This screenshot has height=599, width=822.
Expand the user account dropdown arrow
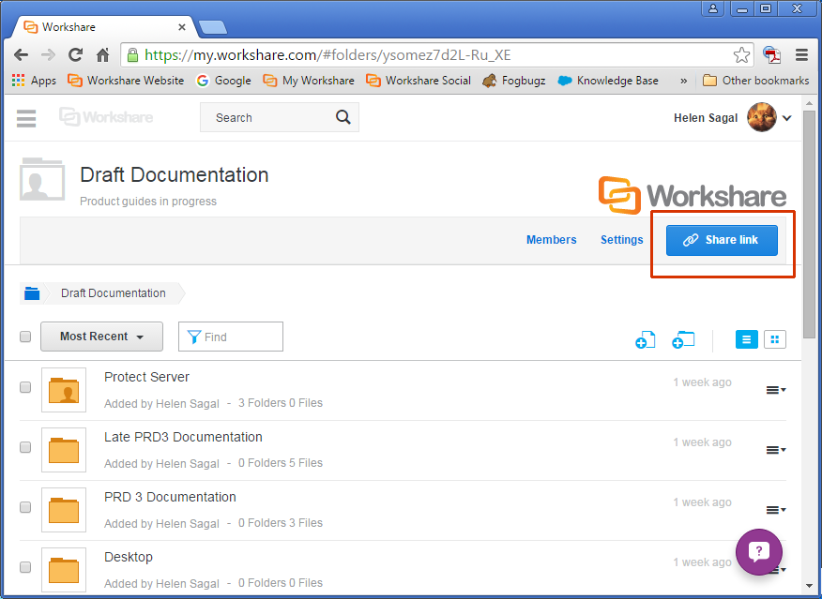[x=787, y=118]
